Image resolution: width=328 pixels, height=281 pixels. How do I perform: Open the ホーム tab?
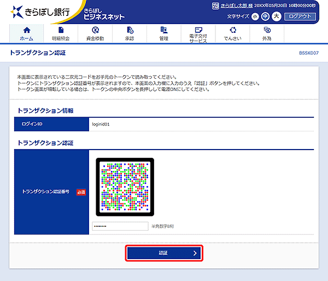pos(27,33)
